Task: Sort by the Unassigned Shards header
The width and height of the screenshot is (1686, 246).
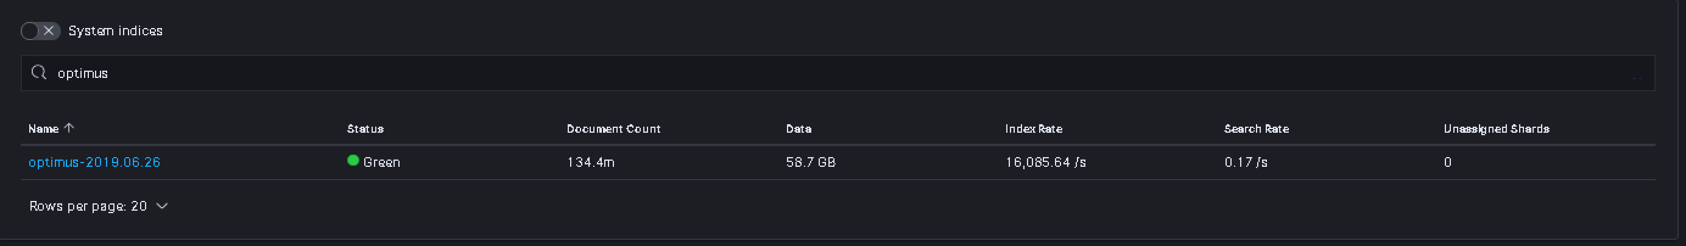Action: pos(1495,129)
